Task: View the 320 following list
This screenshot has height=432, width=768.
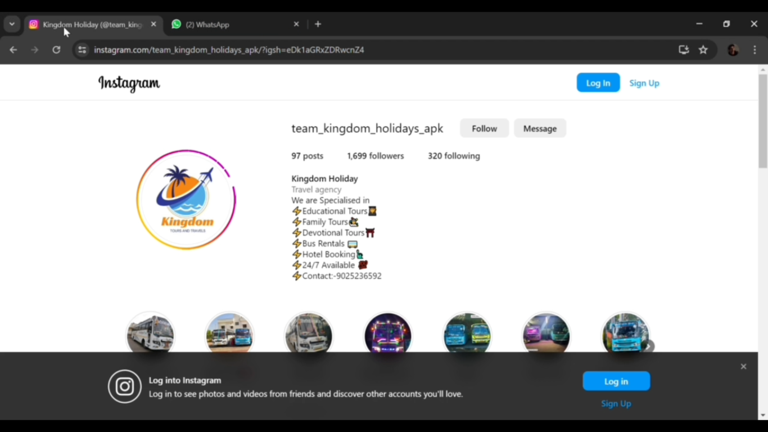Action: [x=454, y=156]
